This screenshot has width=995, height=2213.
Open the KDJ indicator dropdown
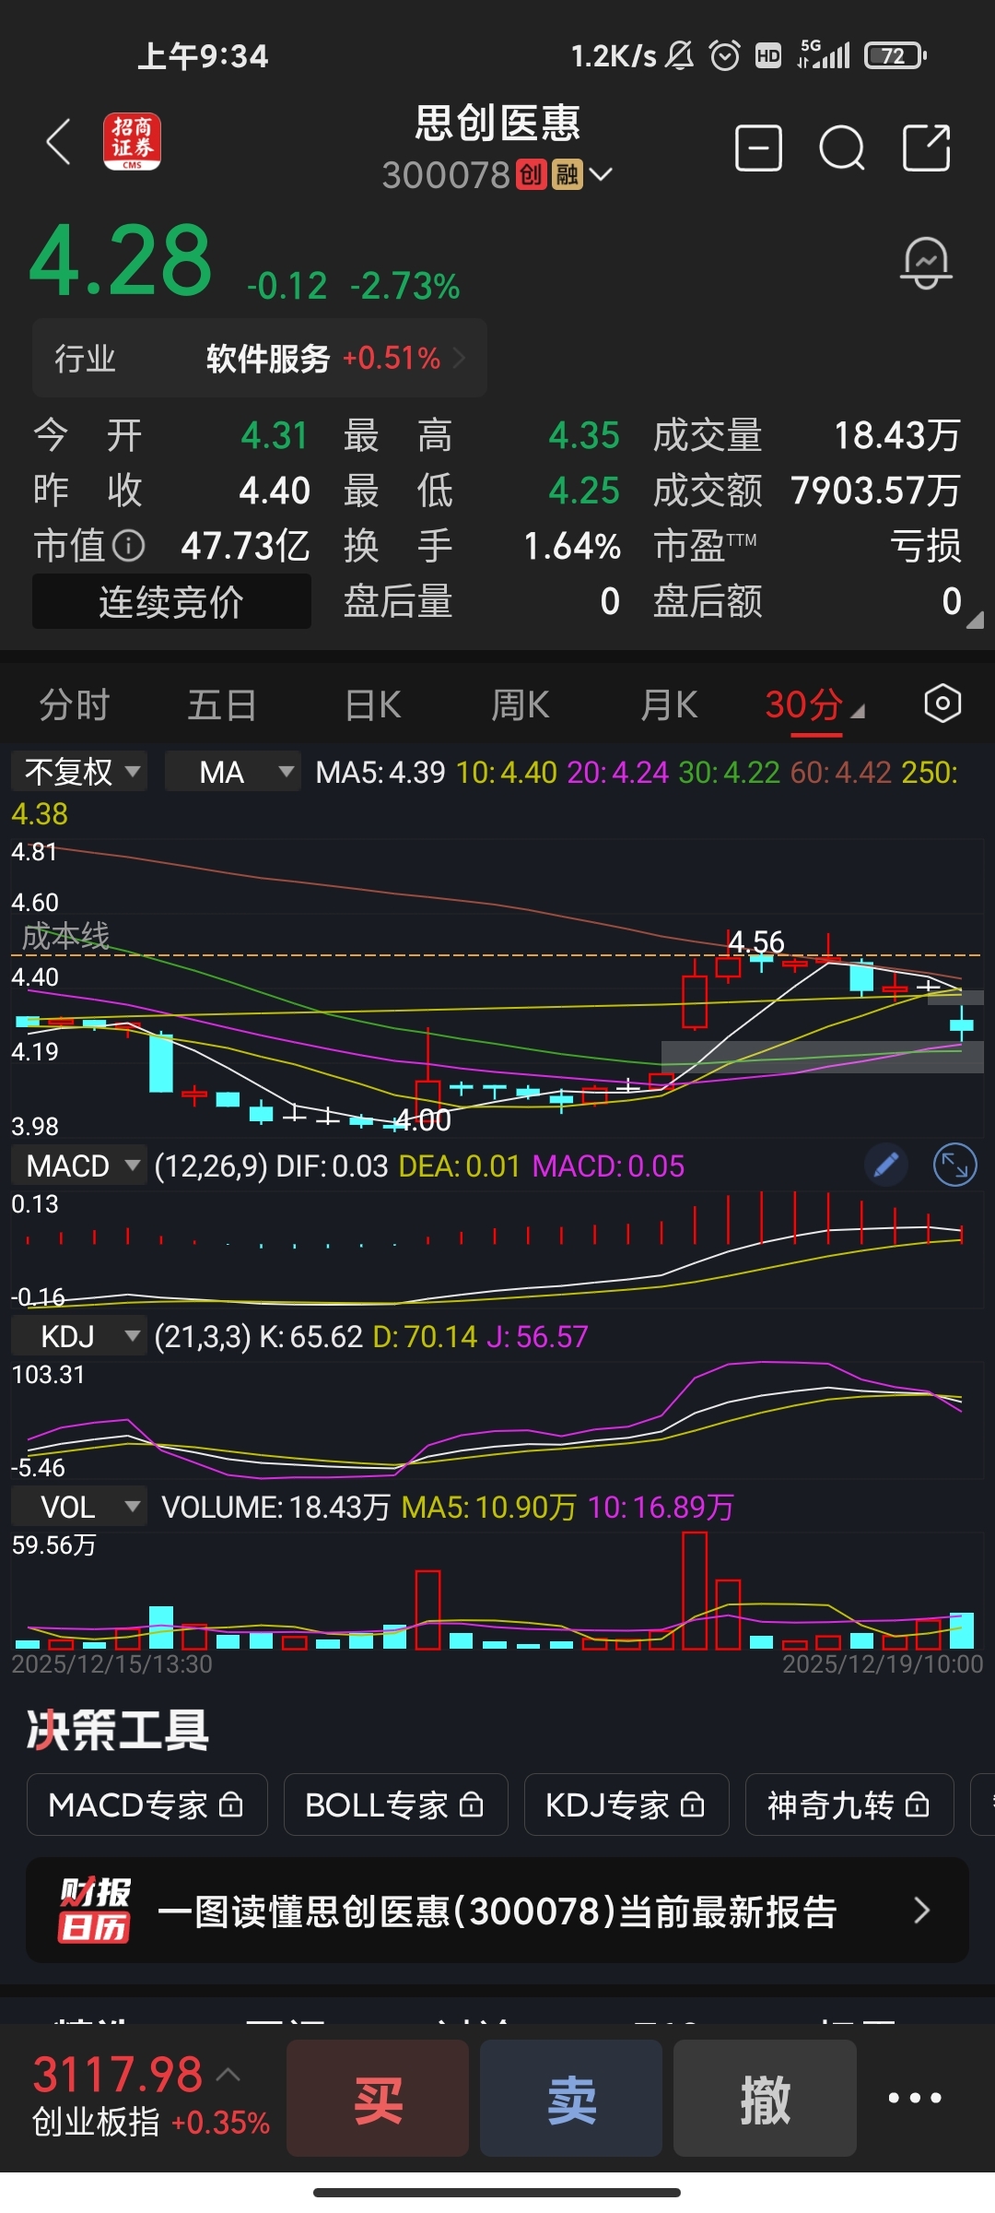pyautogui.click(x=78, y=1336)
